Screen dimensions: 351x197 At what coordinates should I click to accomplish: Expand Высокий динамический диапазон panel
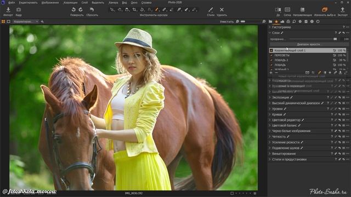[x=270, y=103]
